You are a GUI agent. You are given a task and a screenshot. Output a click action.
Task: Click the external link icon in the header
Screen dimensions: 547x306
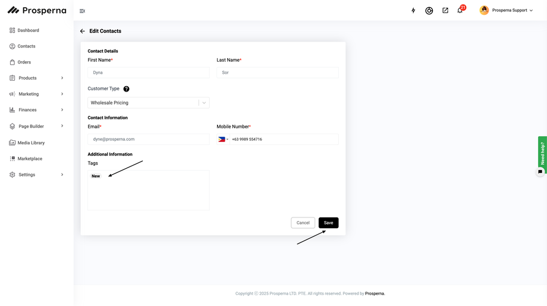(445, 11)
